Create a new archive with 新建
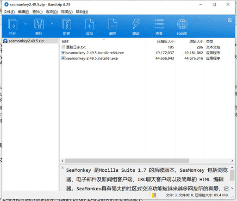237x201 pixels. (67, 26)
